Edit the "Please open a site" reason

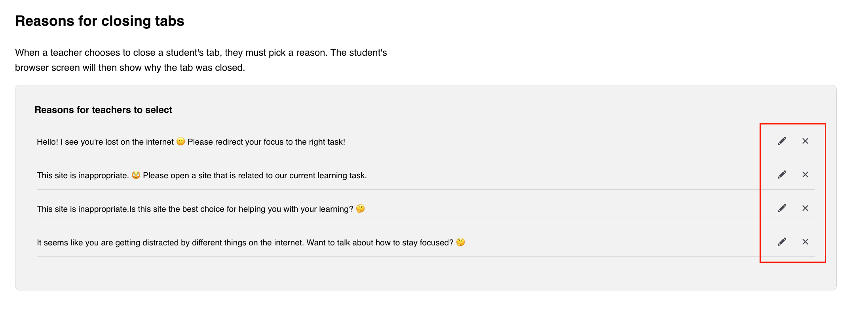tap(782, 175)
